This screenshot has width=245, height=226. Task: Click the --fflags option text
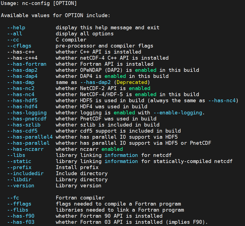pos(19,204)
